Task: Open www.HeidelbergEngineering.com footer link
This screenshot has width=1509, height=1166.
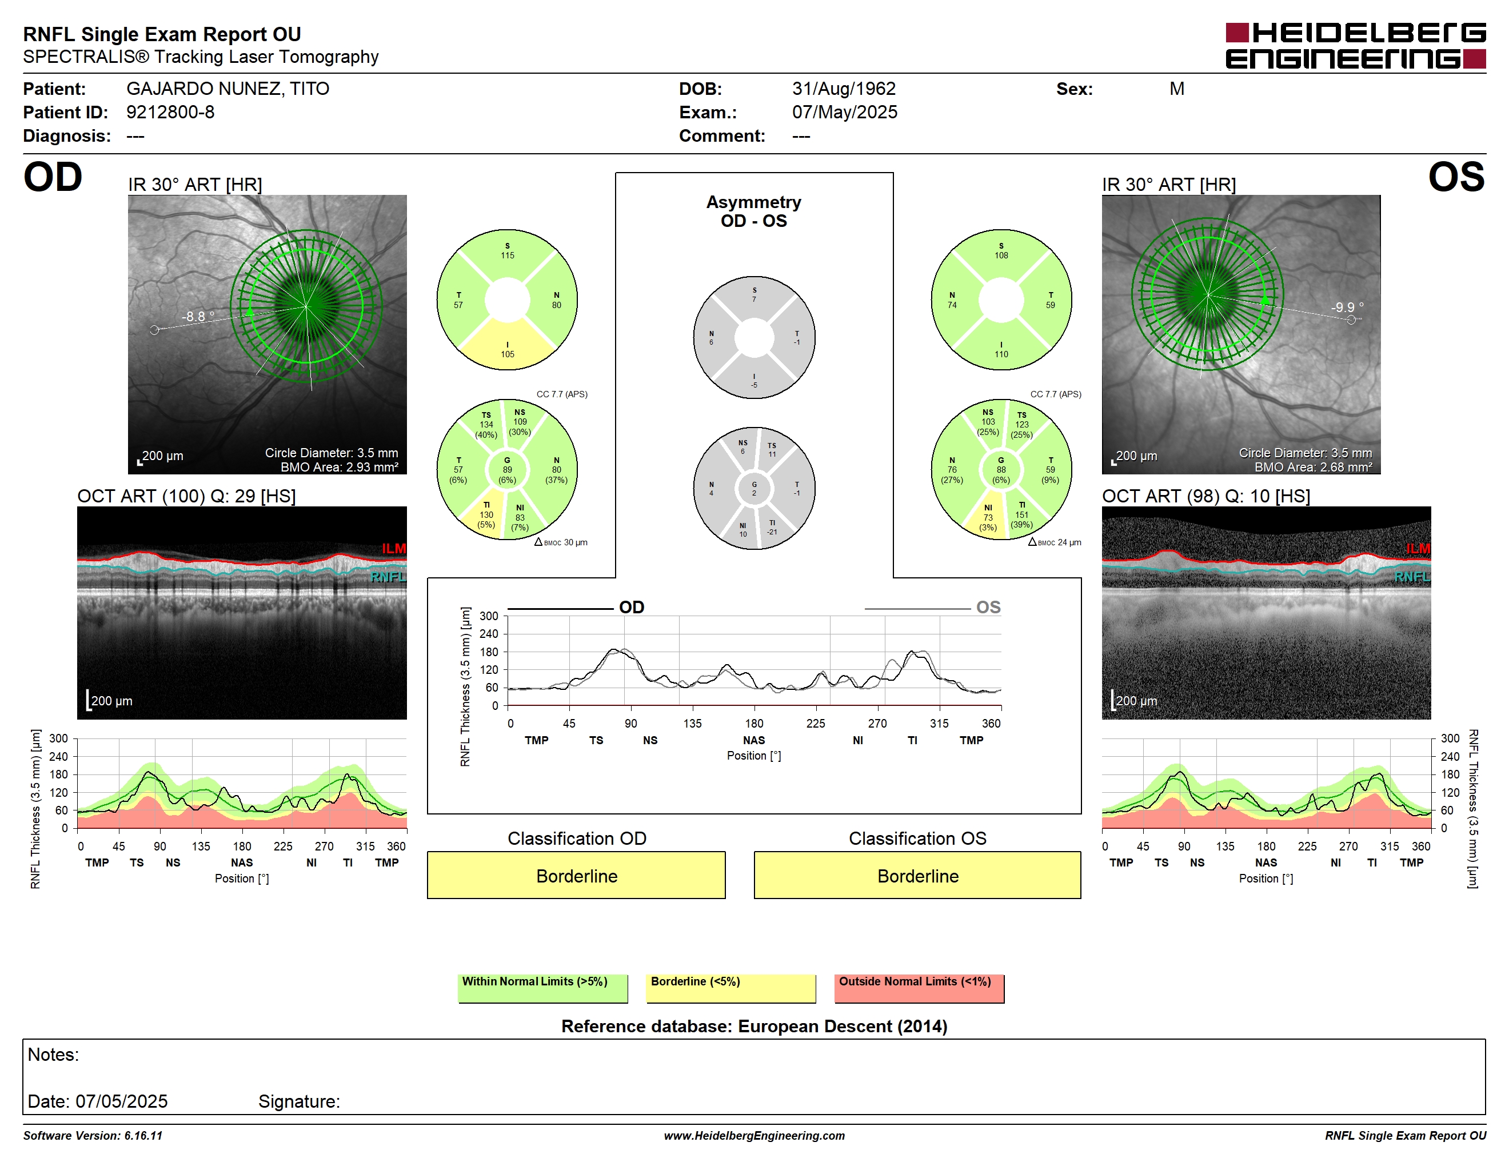Action: (754, 1136)
